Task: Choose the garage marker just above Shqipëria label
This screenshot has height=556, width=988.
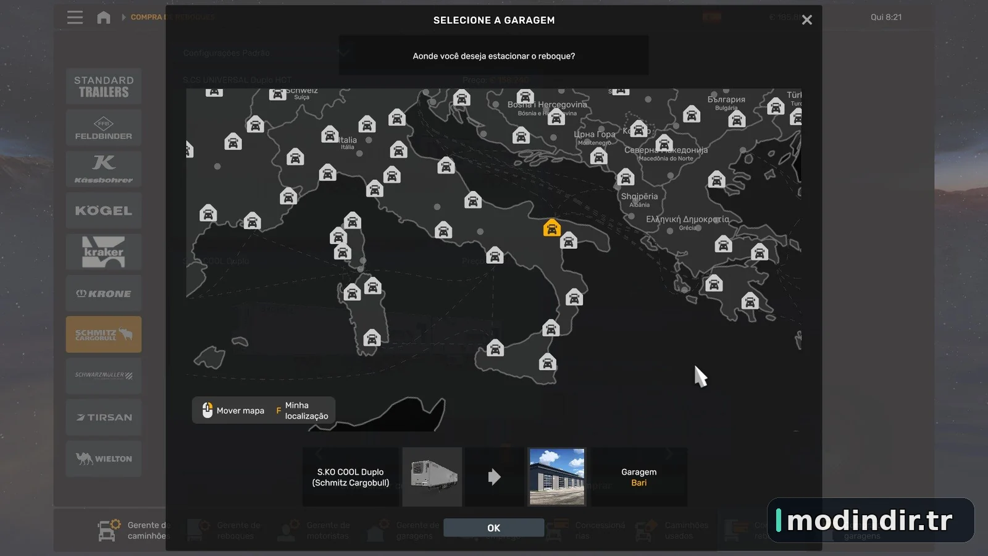Action: [x=626, y=178]
